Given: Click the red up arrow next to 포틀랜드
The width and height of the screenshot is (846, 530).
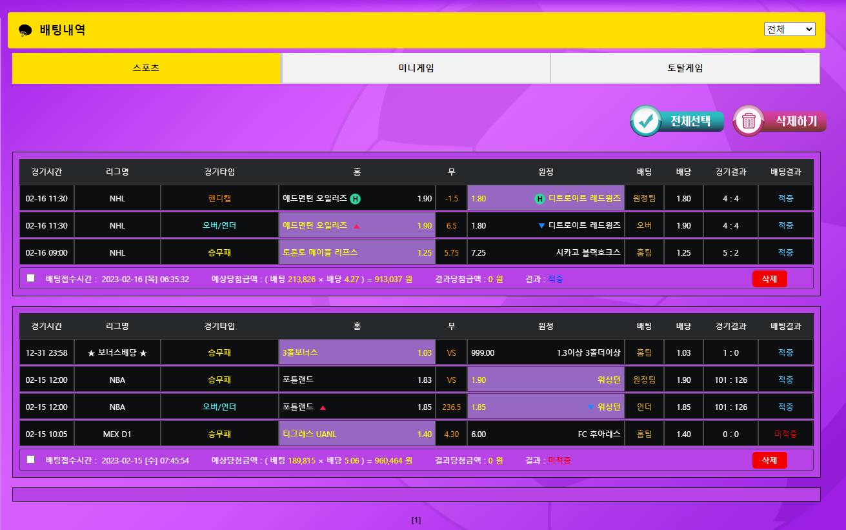Looking at the screenshot, I should pos(323,407).
